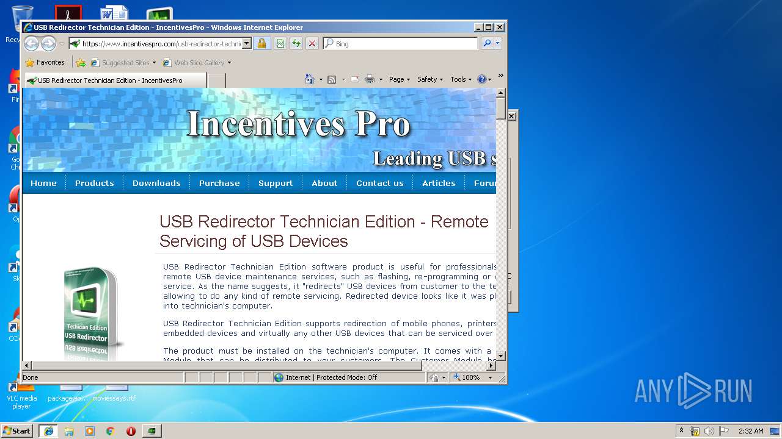Open the RSS feeds icon

(332, 79)
